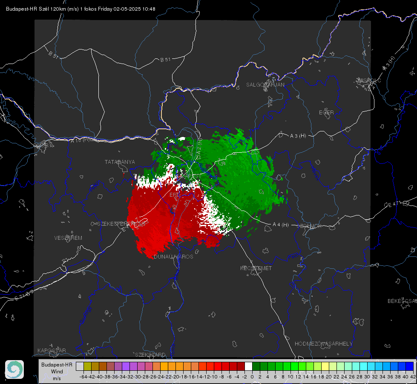Viewport: 417px width, 384px height.
Task: Click the A 4 (H) road label
Action: click(281, 225)
